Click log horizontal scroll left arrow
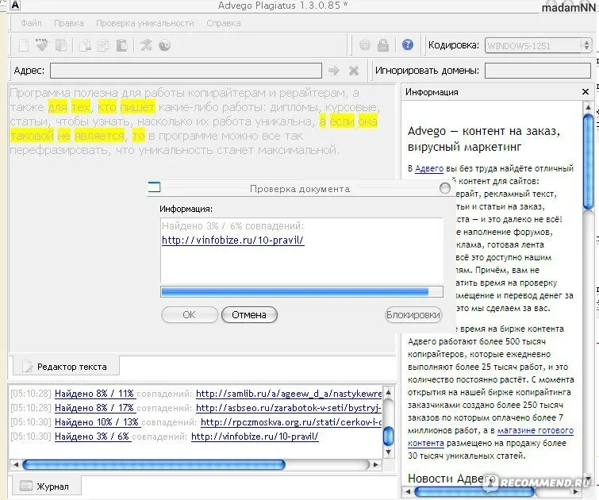The width and height of the screenshot is (599, 500). pyautogui.click(x=16, y=464)
